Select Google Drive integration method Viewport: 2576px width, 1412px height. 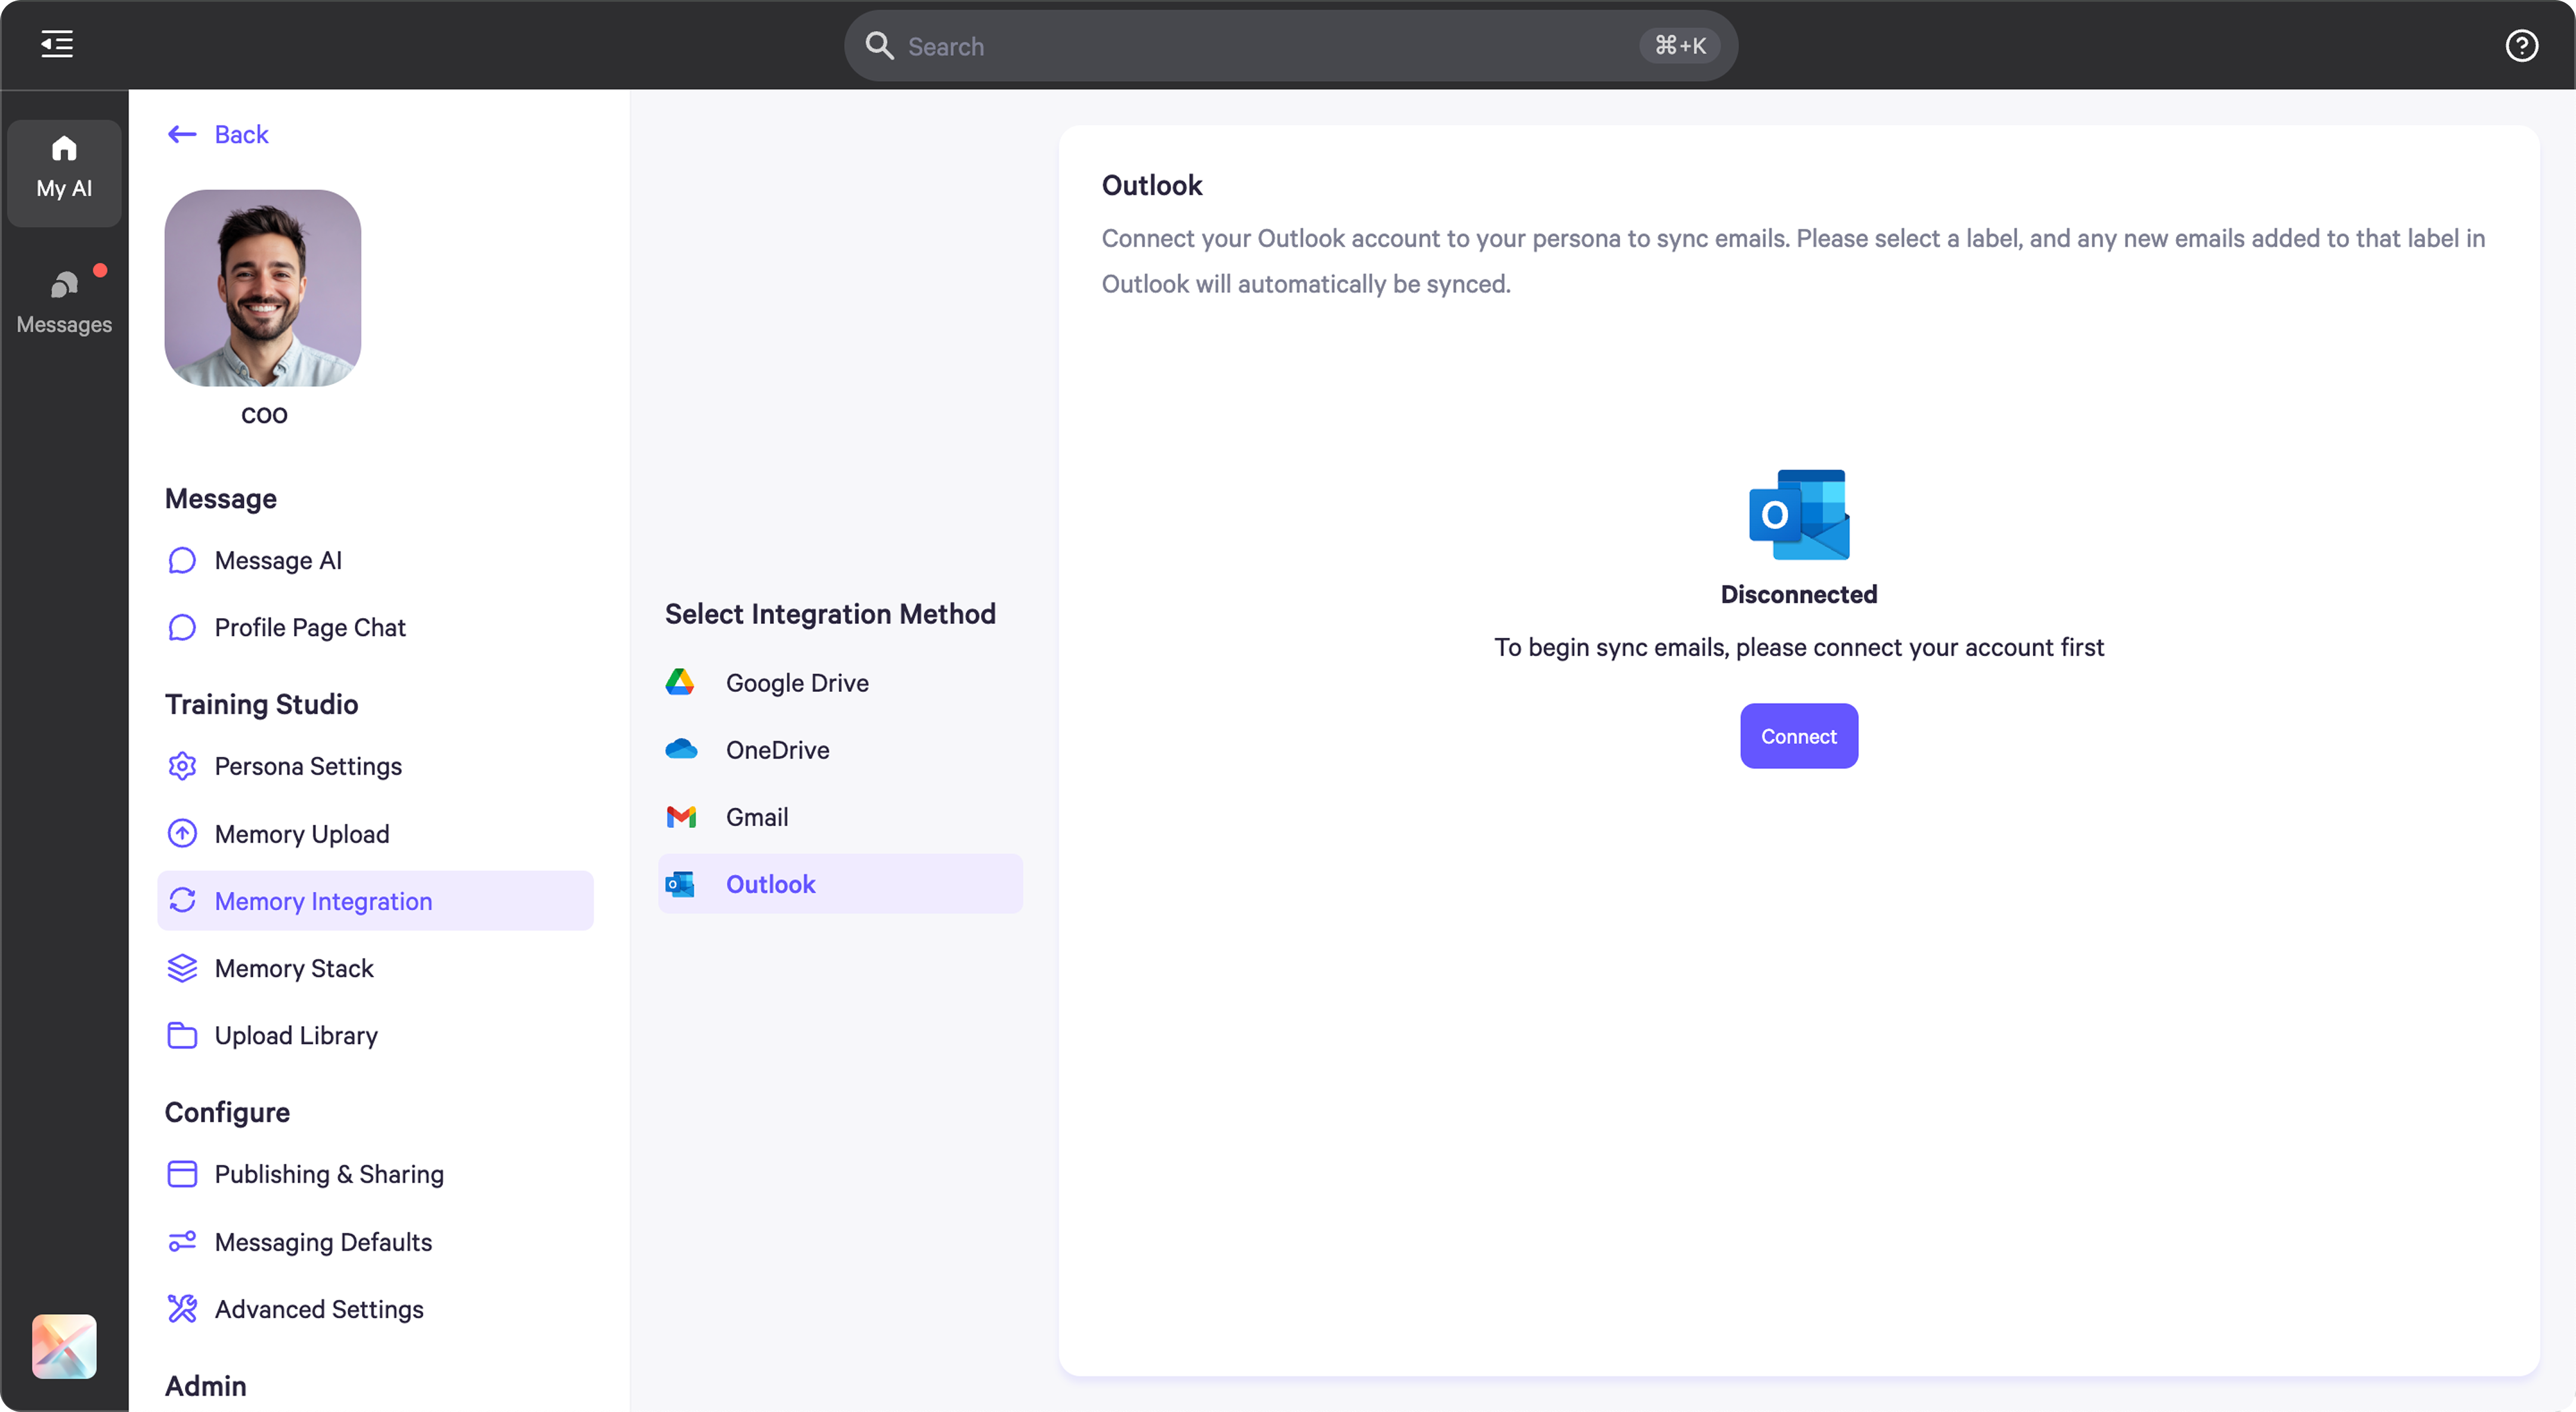coord(796,681)
